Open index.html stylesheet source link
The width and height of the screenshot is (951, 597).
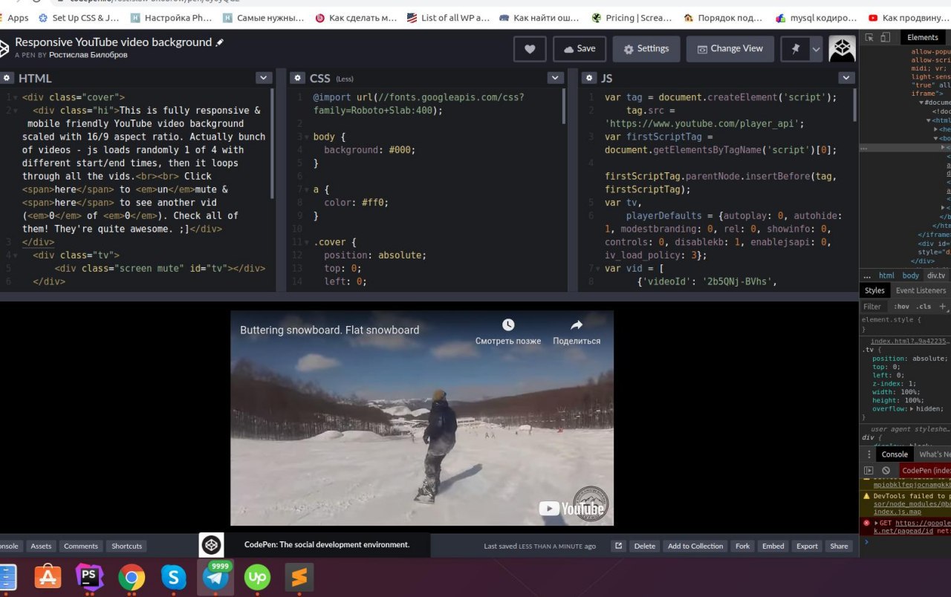pyautogui.click(x=910, y=341)
